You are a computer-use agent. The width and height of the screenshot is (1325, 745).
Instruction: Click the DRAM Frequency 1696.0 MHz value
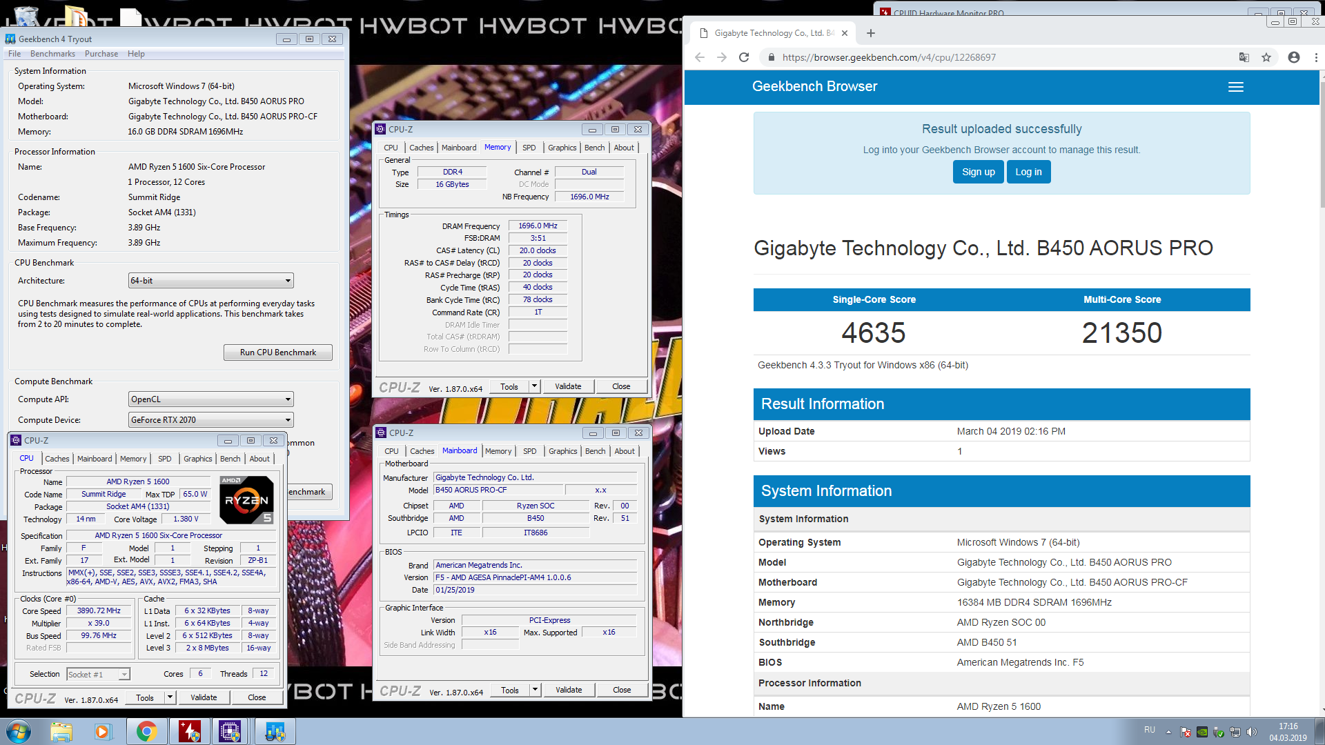[x=538, y=226]
